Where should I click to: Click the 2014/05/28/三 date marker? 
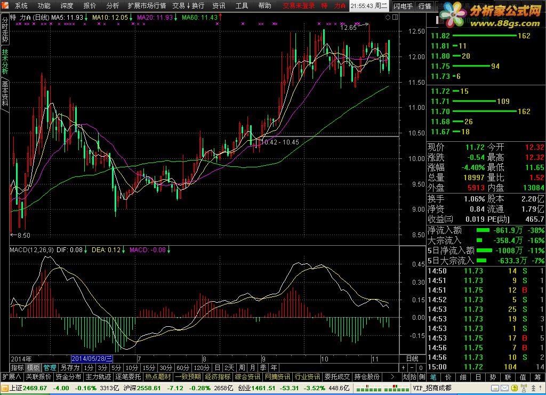[x=92, y=358]
